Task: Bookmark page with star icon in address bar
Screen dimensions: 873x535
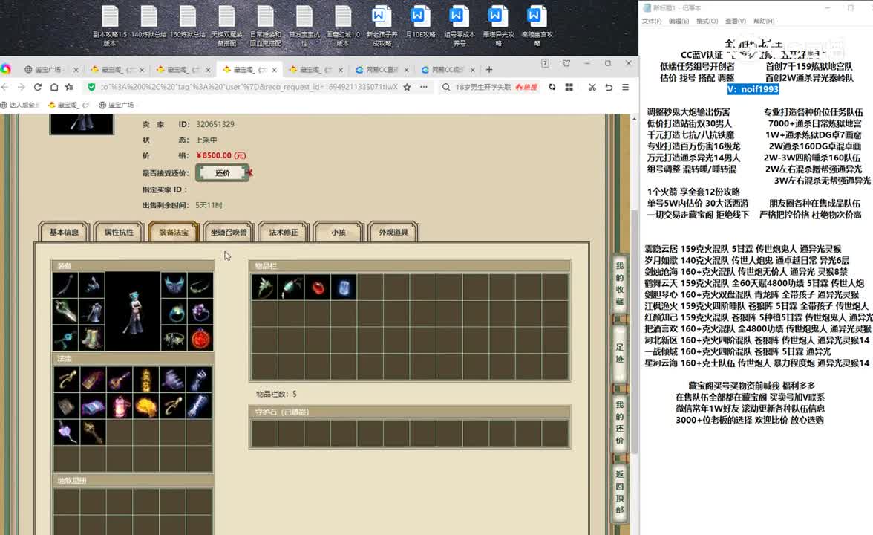Action: coord(407,87)
